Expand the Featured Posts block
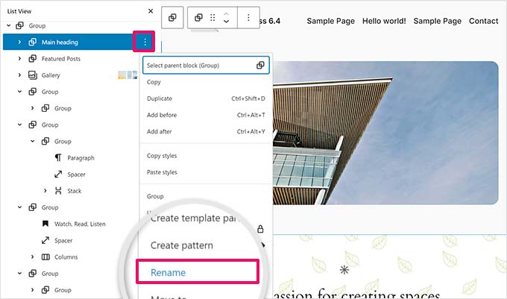 [x=19, y=58]
